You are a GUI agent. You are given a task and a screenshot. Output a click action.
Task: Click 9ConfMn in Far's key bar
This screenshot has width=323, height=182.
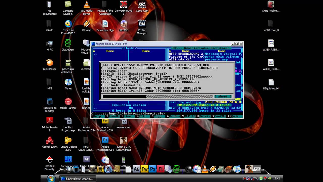click(219, 117)
